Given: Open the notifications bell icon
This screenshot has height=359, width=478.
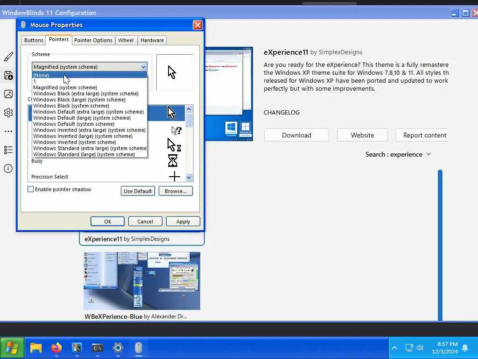Looking at the screenshot, I should tap(465, 348).
